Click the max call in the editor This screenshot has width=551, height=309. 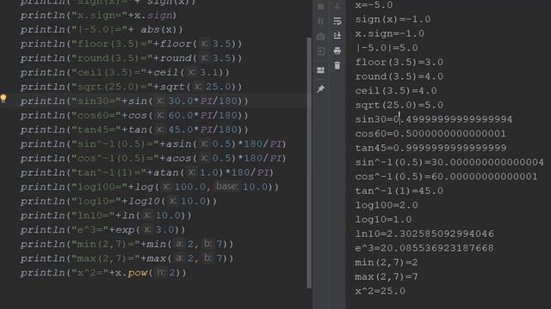pyautogui.click(x=157, y=258)
